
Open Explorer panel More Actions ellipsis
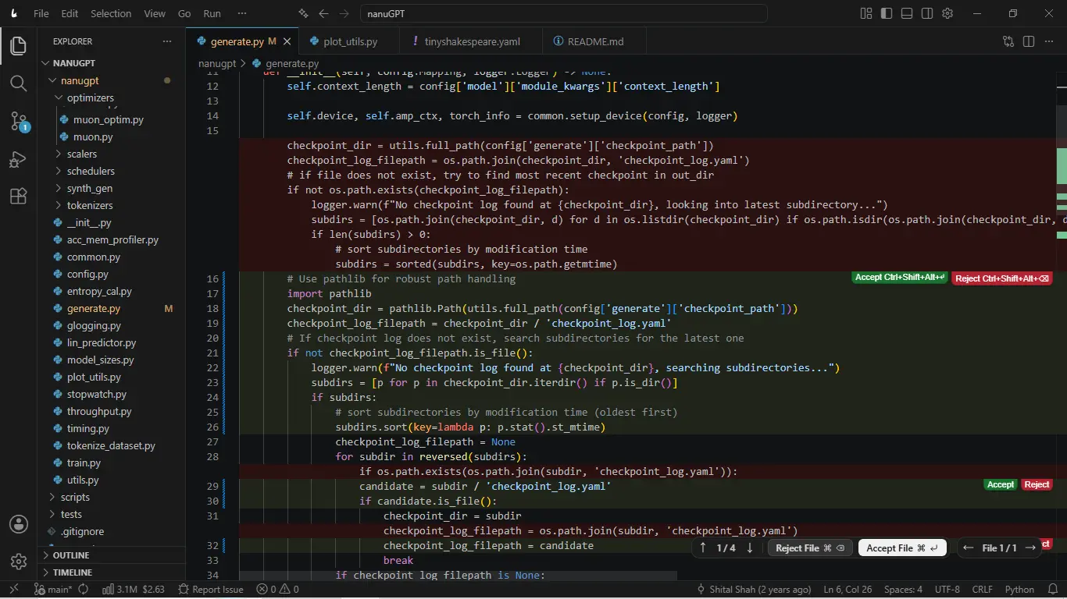click(166, 41)
